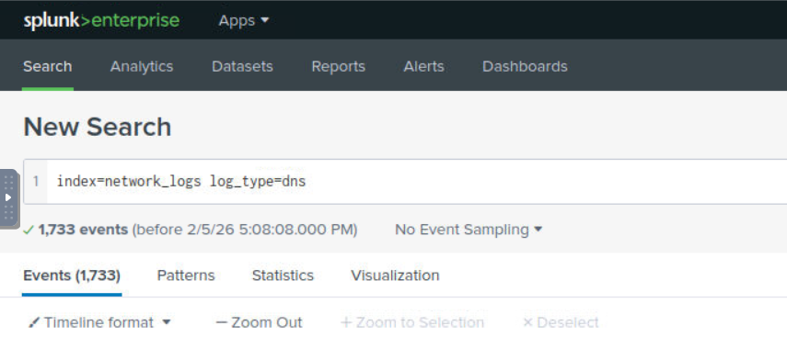The image size is (787, 337).
Task: Click the Zoom to Selection button
Action: point(412,322)
